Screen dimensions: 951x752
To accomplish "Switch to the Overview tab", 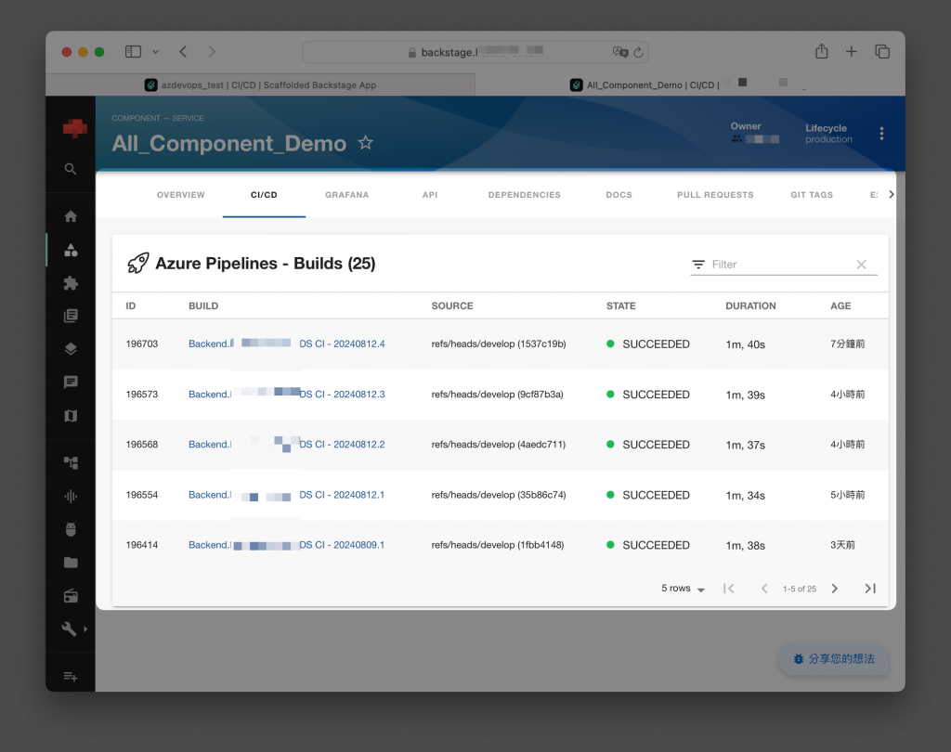I will tap(181, 195).
